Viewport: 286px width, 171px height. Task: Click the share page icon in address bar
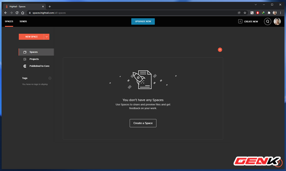pyautogui.click(x=239, y=13)
